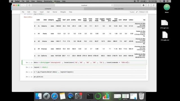
Task: Open Notes from the Dock
Action: (62, 96)
